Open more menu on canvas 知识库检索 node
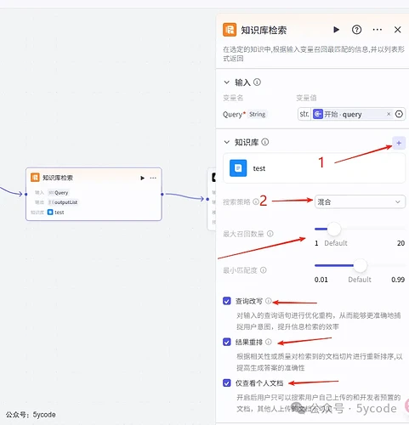Viewport: 409px width, 425px height. [x=153, y=178]
